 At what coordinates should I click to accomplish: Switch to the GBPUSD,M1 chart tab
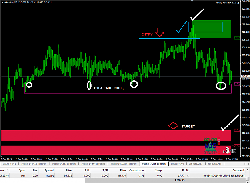point(196,164)
